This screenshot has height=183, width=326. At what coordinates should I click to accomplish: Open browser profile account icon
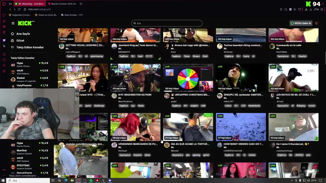(x=306, y=9)
